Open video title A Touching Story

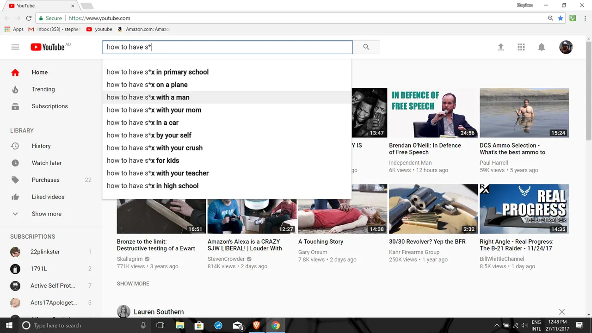tap(321, 241)
